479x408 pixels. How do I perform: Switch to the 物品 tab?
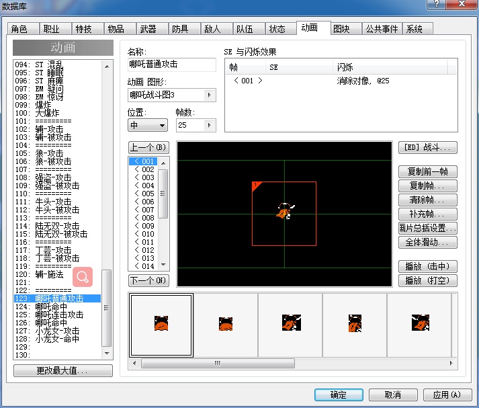120,29
